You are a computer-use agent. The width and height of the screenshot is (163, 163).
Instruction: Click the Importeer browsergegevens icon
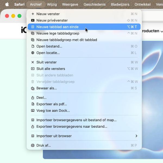[x=33, y=120]
